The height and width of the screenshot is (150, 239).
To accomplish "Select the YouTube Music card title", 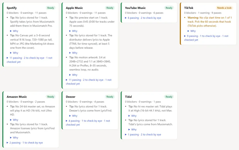I will (135, 8).
